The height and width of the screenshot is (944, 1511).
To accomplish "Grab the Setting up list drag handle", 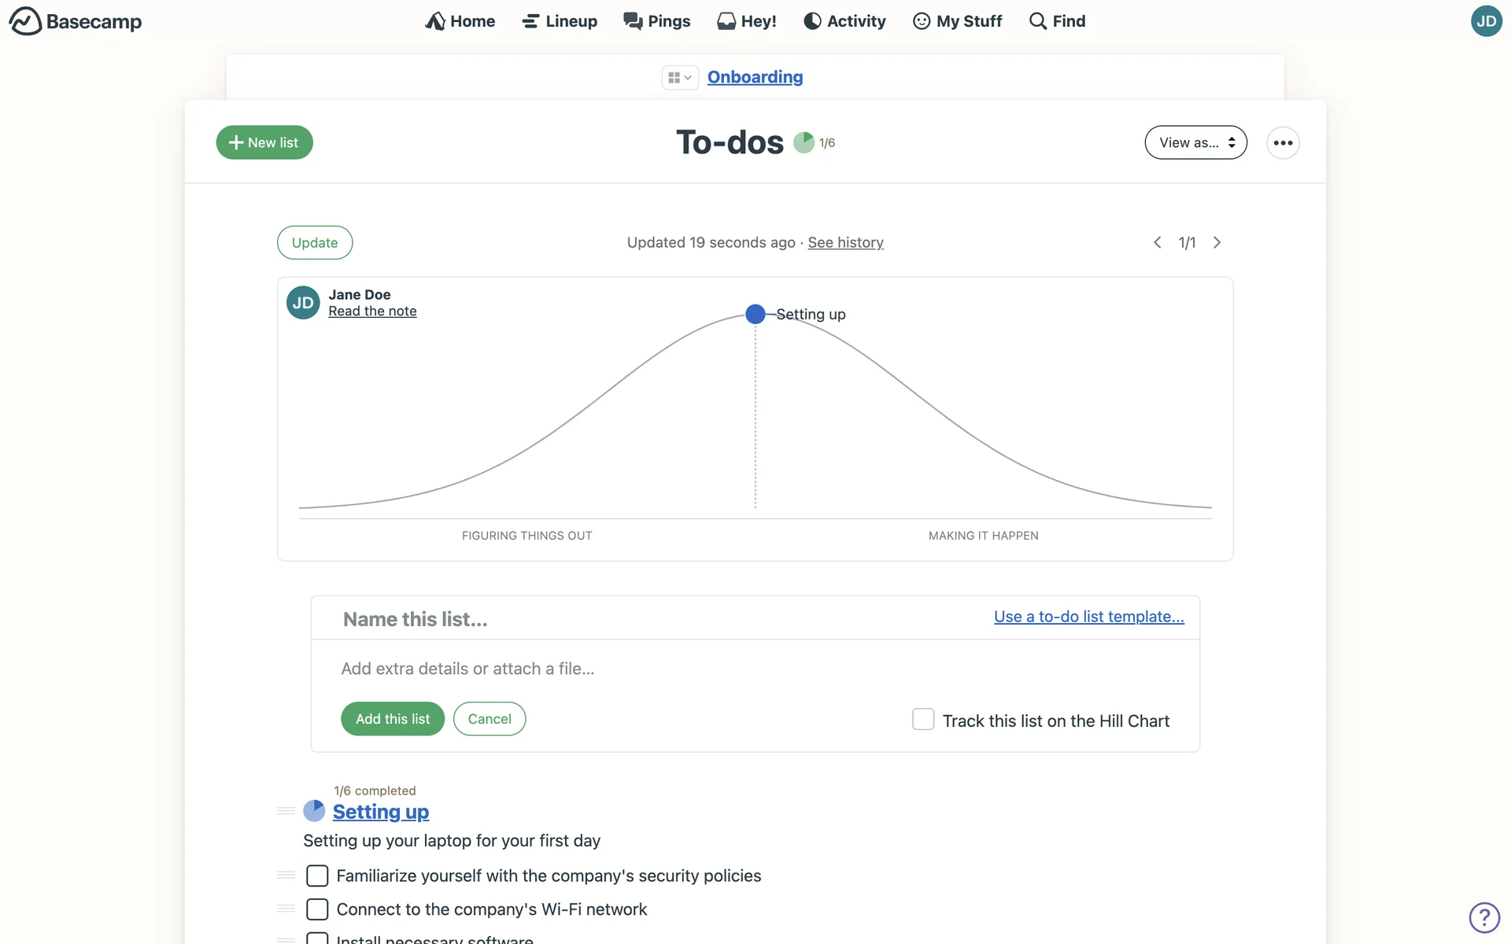I will tap(286, 811).
